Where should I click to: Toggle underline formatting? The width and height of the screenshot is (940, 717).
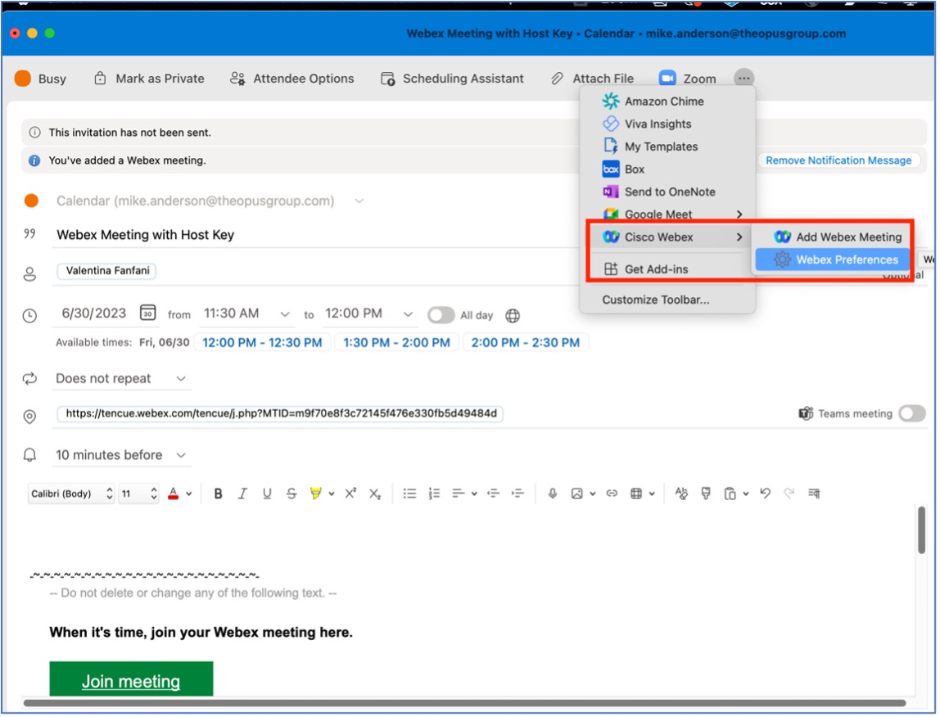click(x=267, y=494)
